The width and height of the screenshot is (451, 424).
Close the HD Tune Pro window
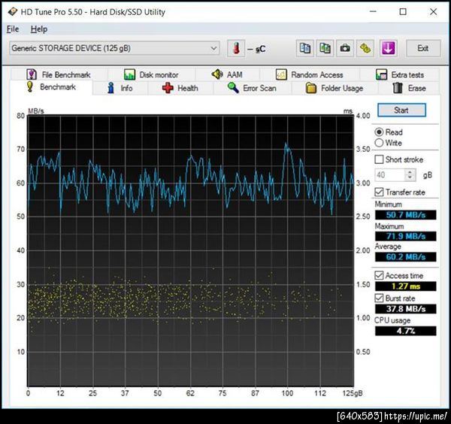click(433, 12)
